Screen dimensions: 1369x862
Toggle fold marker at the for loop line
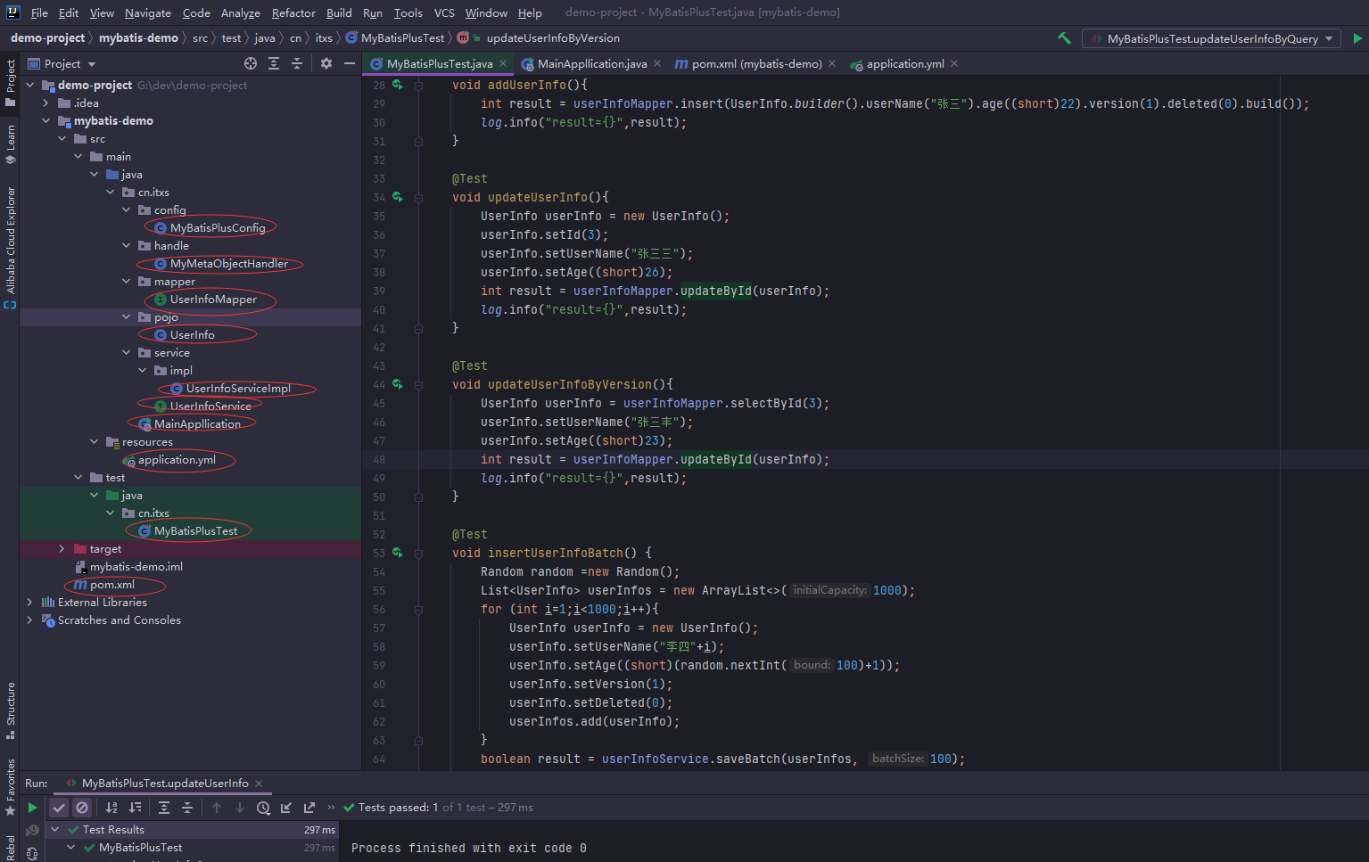tap(418, 610)
